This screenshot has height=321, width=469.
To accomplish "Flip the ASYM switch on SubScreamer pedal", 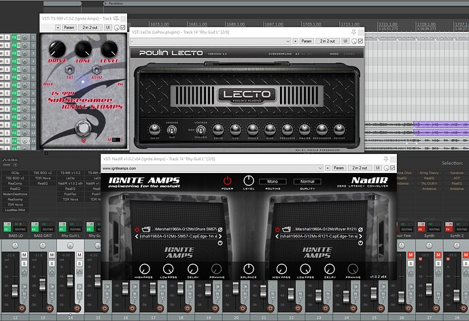I will (x=97, y=70).
